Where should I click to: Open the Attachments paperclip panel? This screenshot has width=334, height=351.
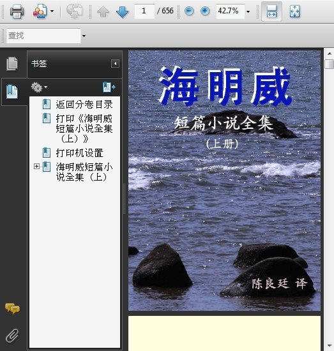point(12,335)
